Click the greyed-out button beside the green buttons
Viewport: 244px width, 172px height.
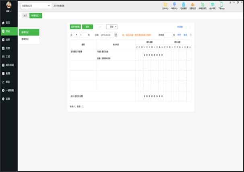click(100, 27)
